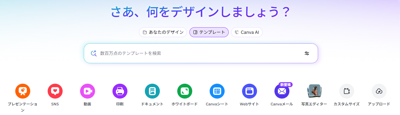Select the ドキュメント document icon
The height and width of the screenshot is (115, 400).
tap(152, 91)
